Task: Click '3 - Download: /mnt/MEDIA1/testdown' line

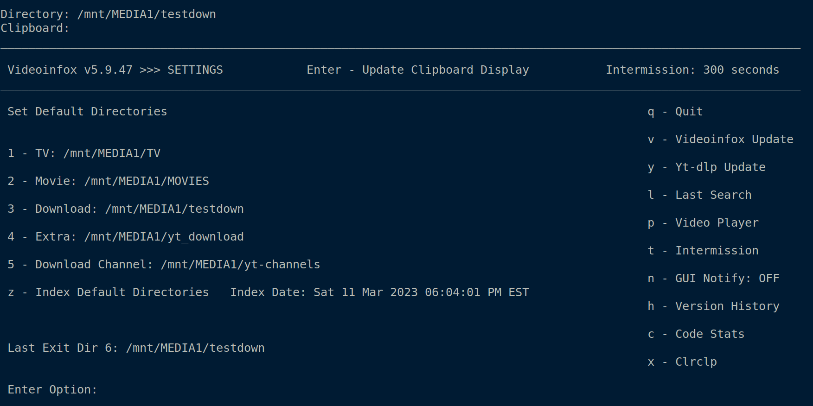Action: (x=126, y=209)
